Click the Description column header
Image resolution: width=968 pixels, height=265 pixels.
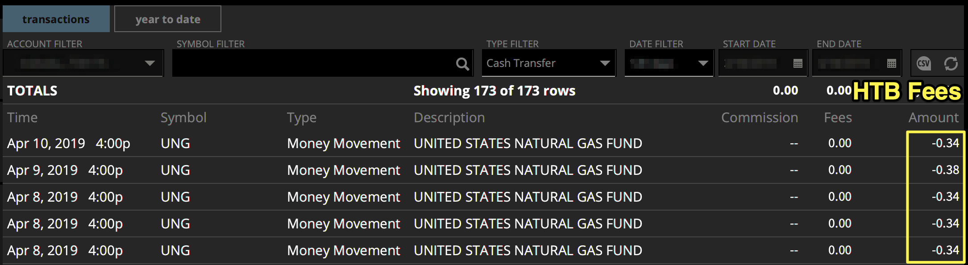tap(449, 117)
